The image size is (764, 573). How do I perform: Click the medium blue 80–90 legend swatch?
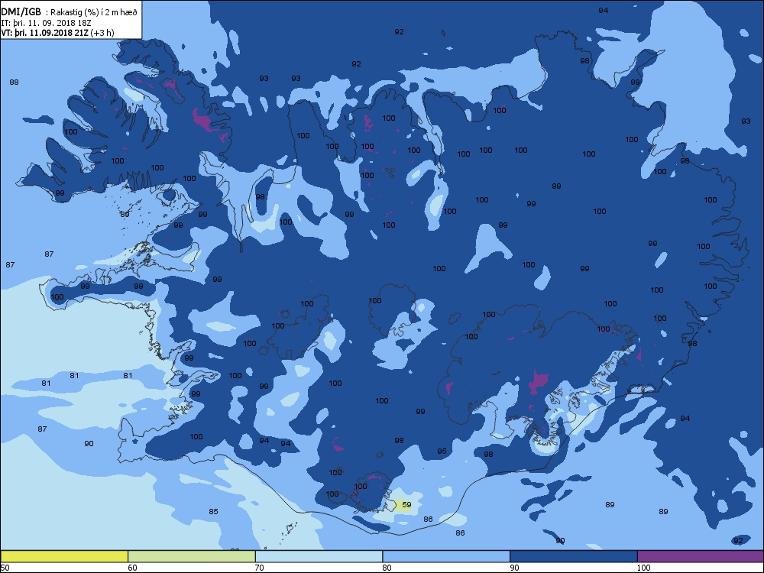point(446,556)
